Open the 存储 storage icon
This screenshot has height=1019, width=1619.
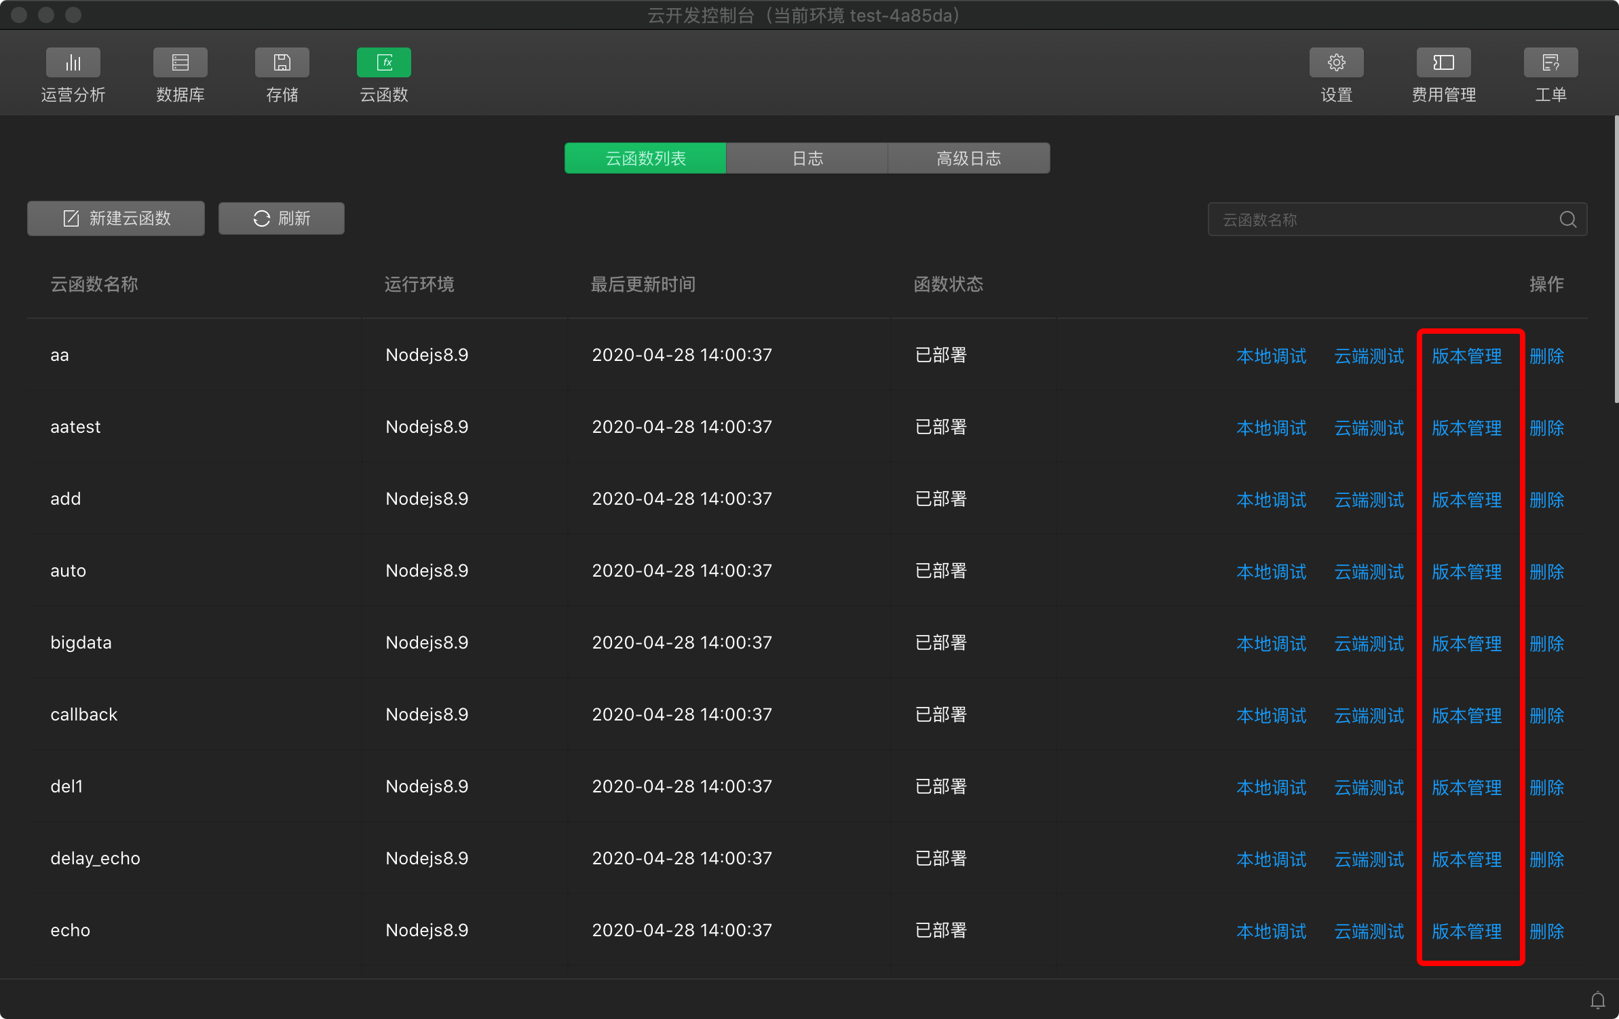point(282,62)
